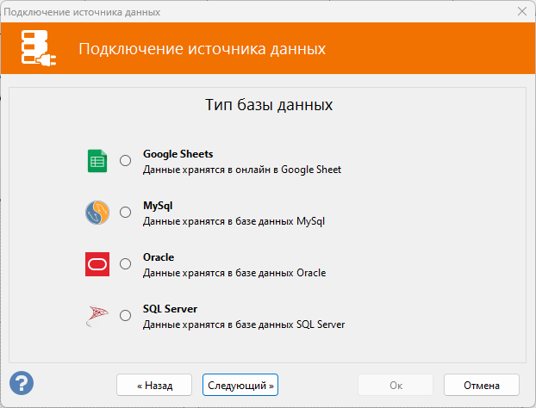The height and width of the screenshot is (408, 536).
Task: Go back with the « Назад button
Action: [x=154, y=385]
